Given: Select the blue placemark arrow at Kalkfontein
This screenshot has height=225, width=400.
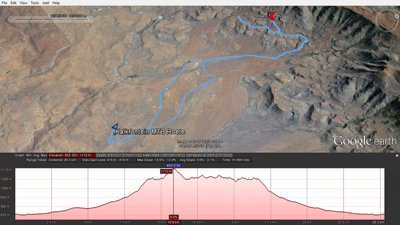Looking at the screenshot, I should [115, 127].
